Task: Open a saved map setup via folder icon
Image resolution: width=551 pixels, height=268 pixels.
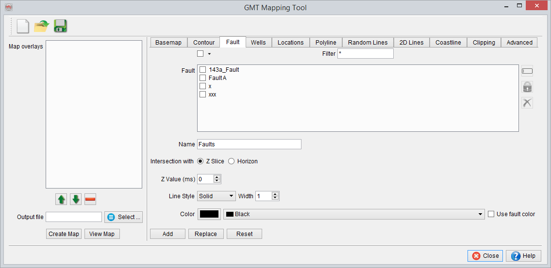Action: tap(42, 26)
